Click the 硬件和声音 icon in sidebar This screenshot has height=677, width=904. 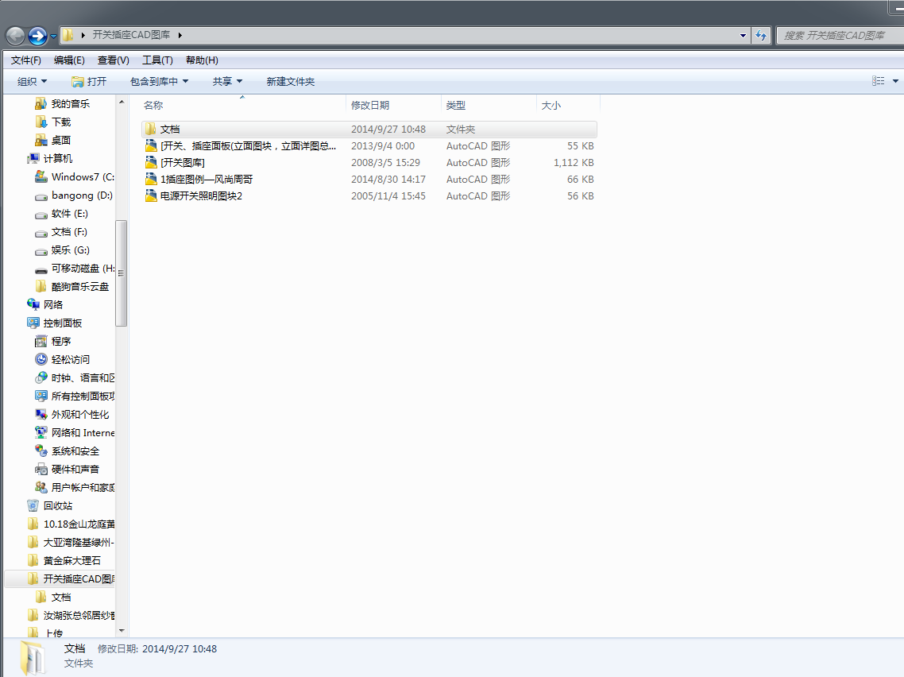(x=41, y=470)
